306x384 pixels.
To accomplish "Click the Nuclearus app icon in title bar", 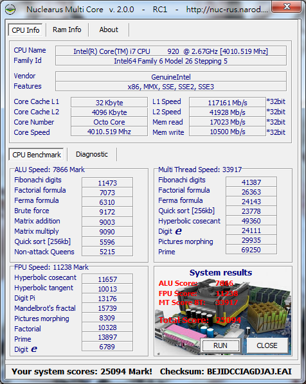I will (x=10, y=10).
